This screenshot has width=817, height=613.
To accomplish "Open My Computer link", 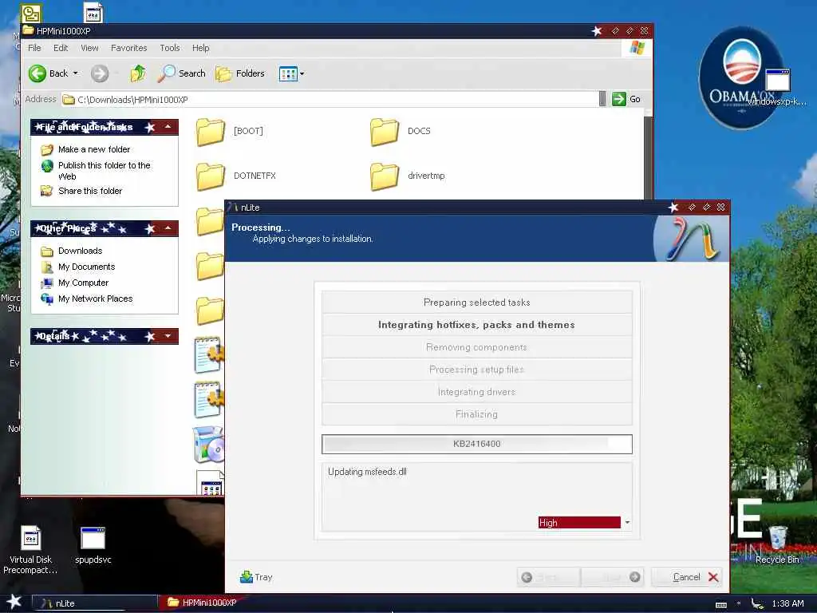I will click(x=83, y=283).
